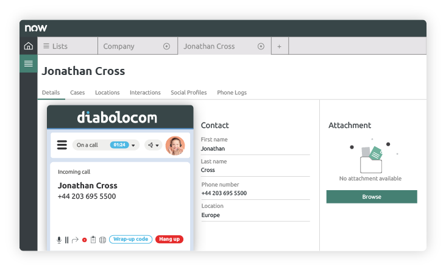446x270 pixels.
Task: Click the agent avatar photo
Action: click(x=175, y=145)
